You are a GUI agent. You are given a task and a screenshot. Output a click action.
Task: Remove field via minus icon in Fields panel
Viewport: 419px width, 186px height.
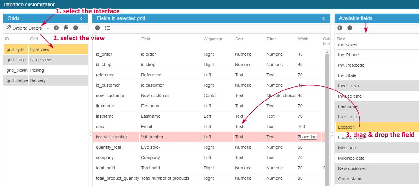pos(97,28)
